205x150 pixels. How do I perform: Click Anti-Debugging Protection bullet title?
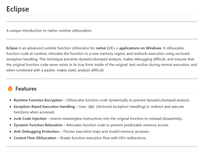(36, 132)
